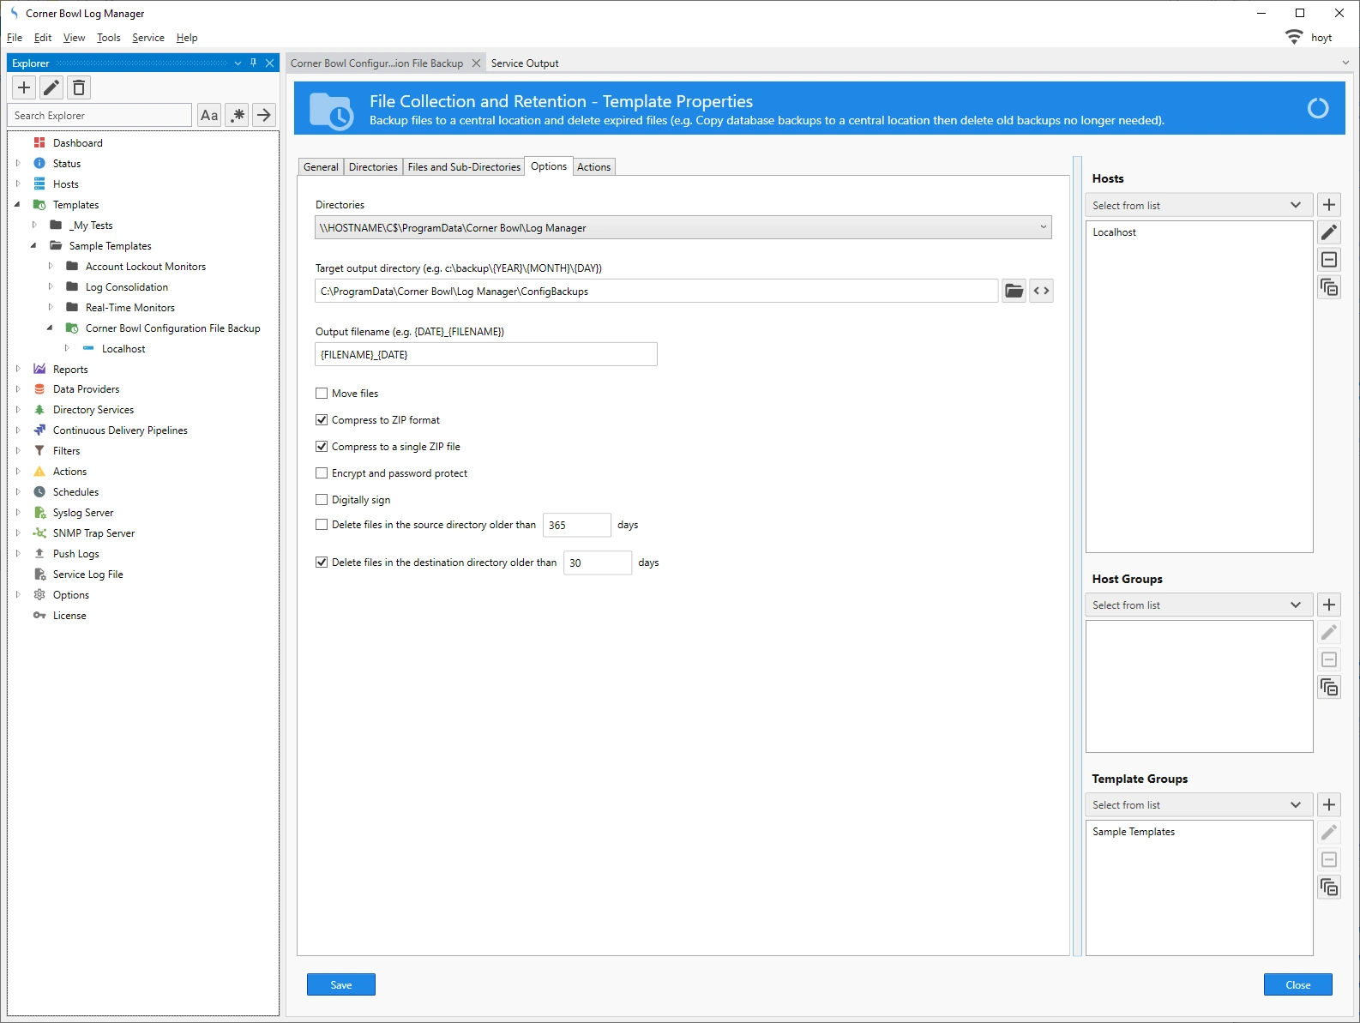Enable Encrypt and password protect
1360x1023 pixels.
pos(322,473)
